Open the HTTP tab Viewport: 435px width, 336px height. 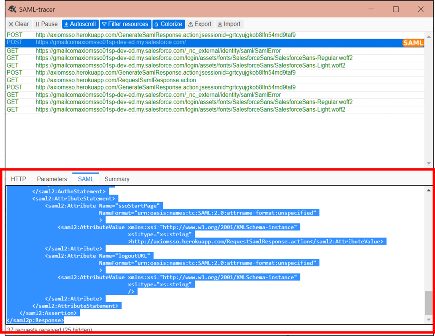[x=18, y=179]
